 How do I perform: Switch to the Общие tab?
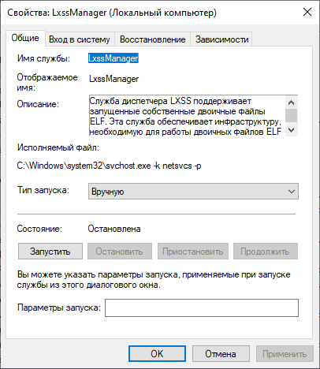(25, 39)
